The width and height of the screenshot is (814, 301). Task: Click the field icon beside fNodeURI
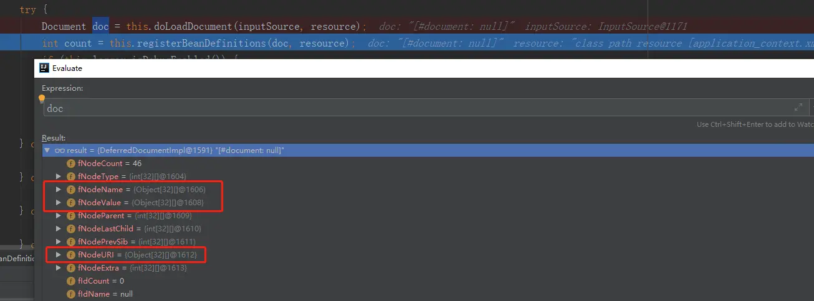[71, 255]
